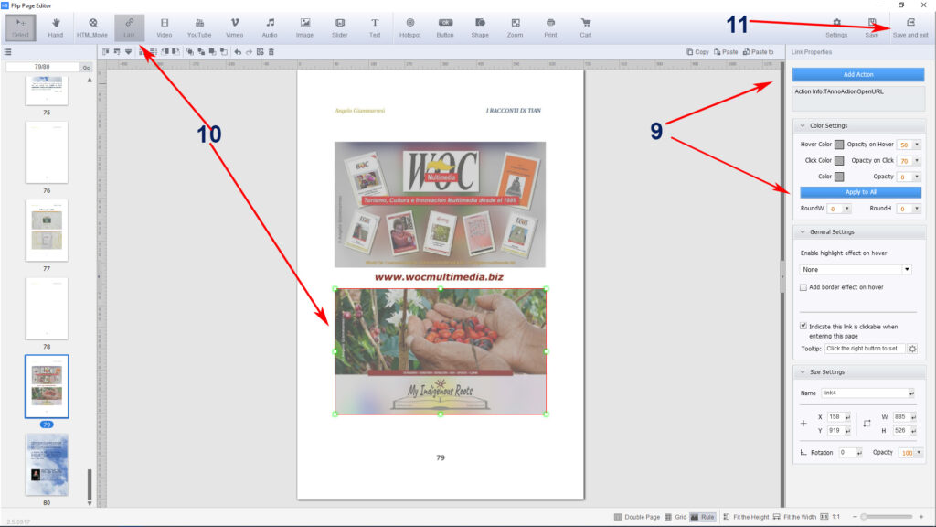Toggle Double Page view
This screenshot has width=936, height=527.
tap(637, 517)
